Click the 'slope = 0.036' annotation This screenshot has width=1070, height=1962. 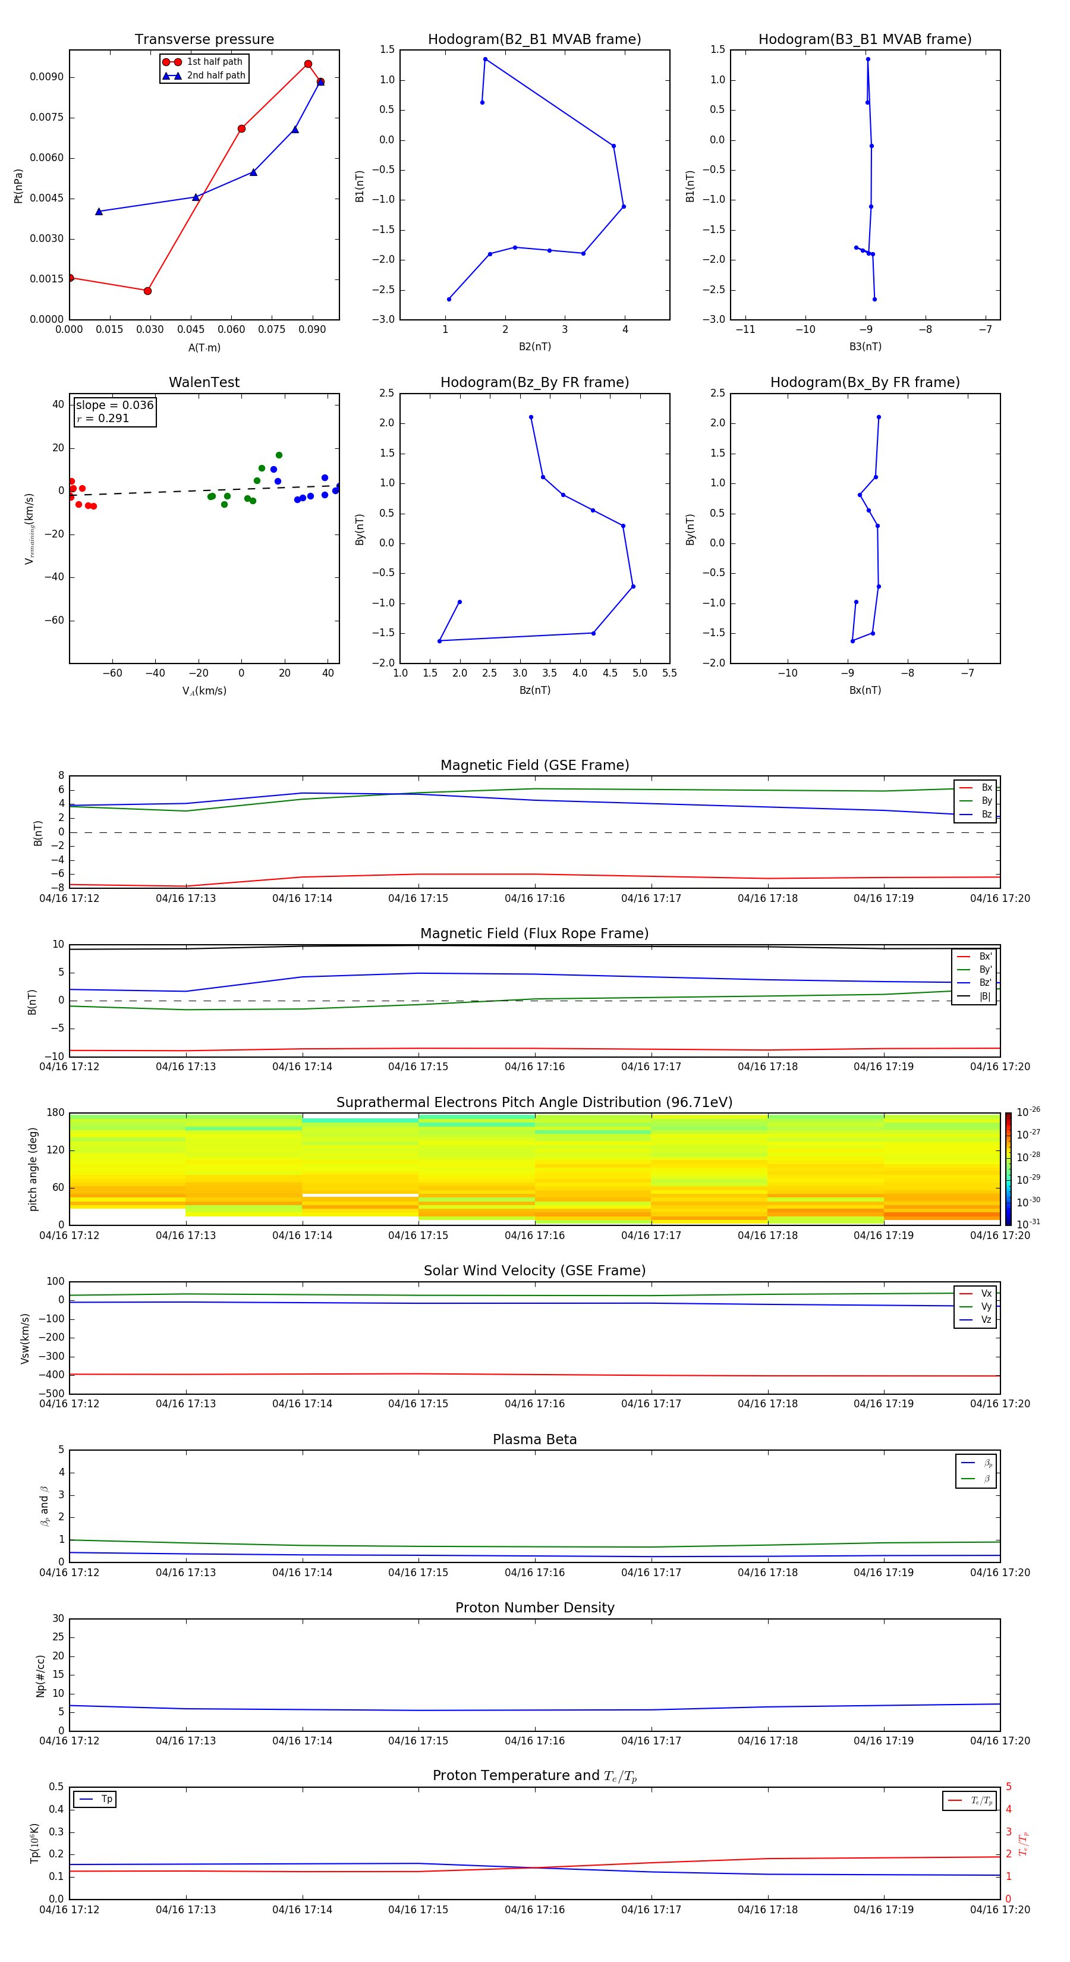(115, 405)
